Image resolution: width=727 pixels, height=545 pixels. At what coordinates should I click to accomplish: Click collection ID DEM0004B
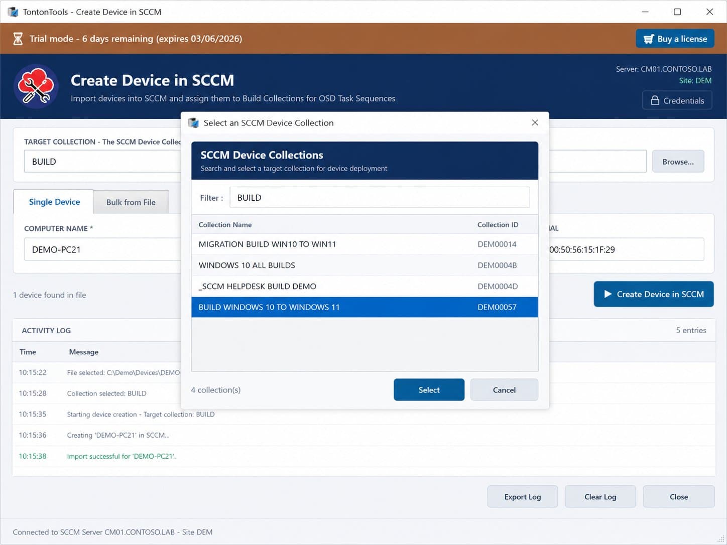(x=497, y=265)
